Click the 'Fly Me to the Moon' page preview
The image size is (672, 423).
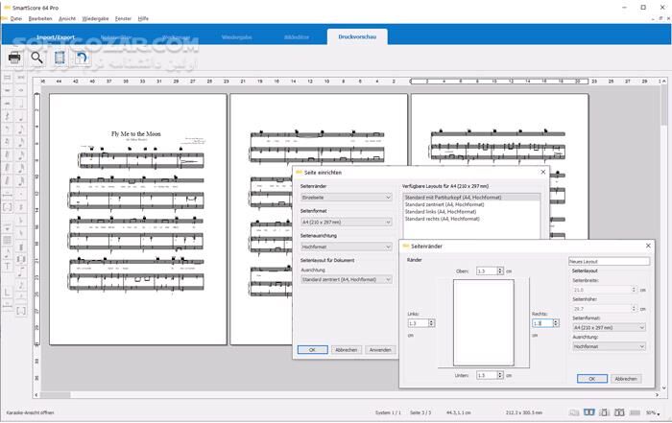click(x=138, y=220)
